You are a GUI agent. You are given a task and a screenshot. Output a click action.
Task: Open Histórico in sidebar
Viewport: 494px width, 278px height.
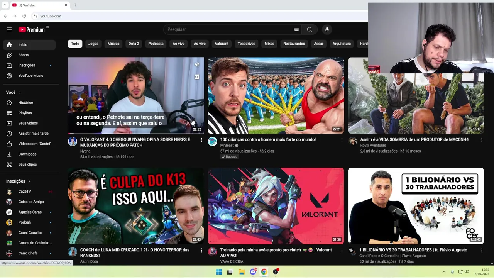point(29,103)
